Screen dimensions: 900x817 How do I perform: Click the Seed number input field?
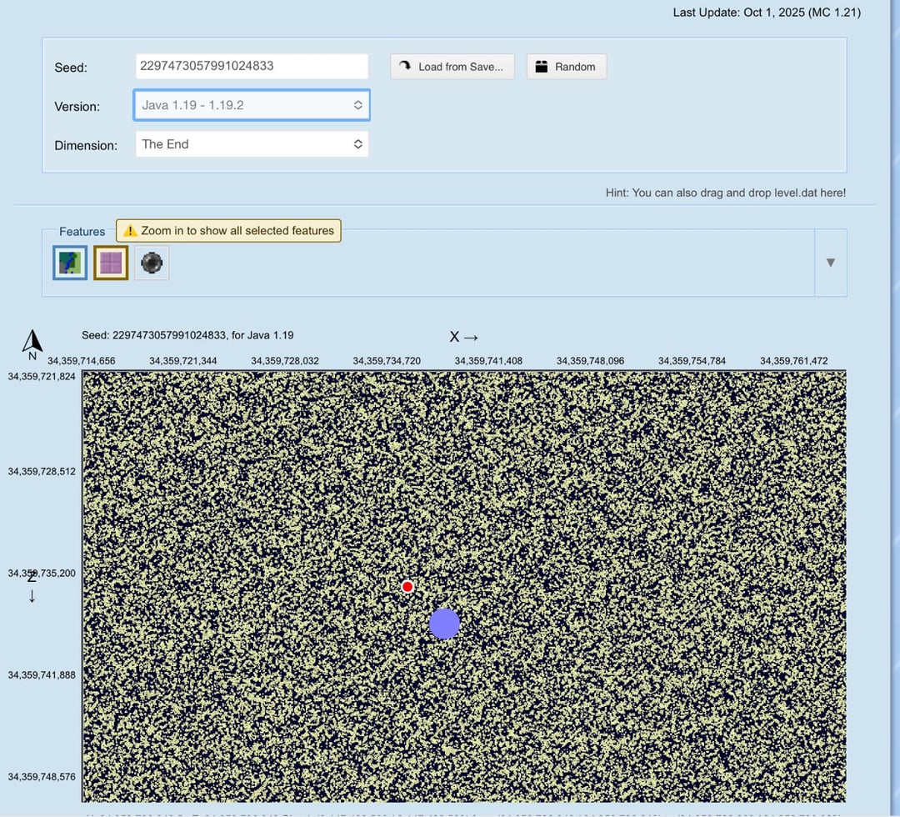(x=251, y=66)
